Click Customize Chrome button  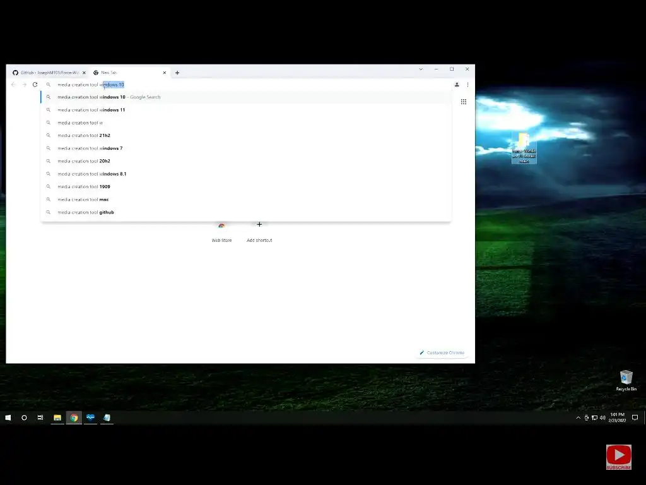click(442, 352)
